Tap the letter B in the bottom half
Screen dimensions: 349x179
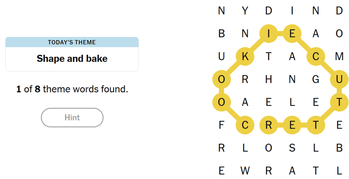[x=339, y=148]
